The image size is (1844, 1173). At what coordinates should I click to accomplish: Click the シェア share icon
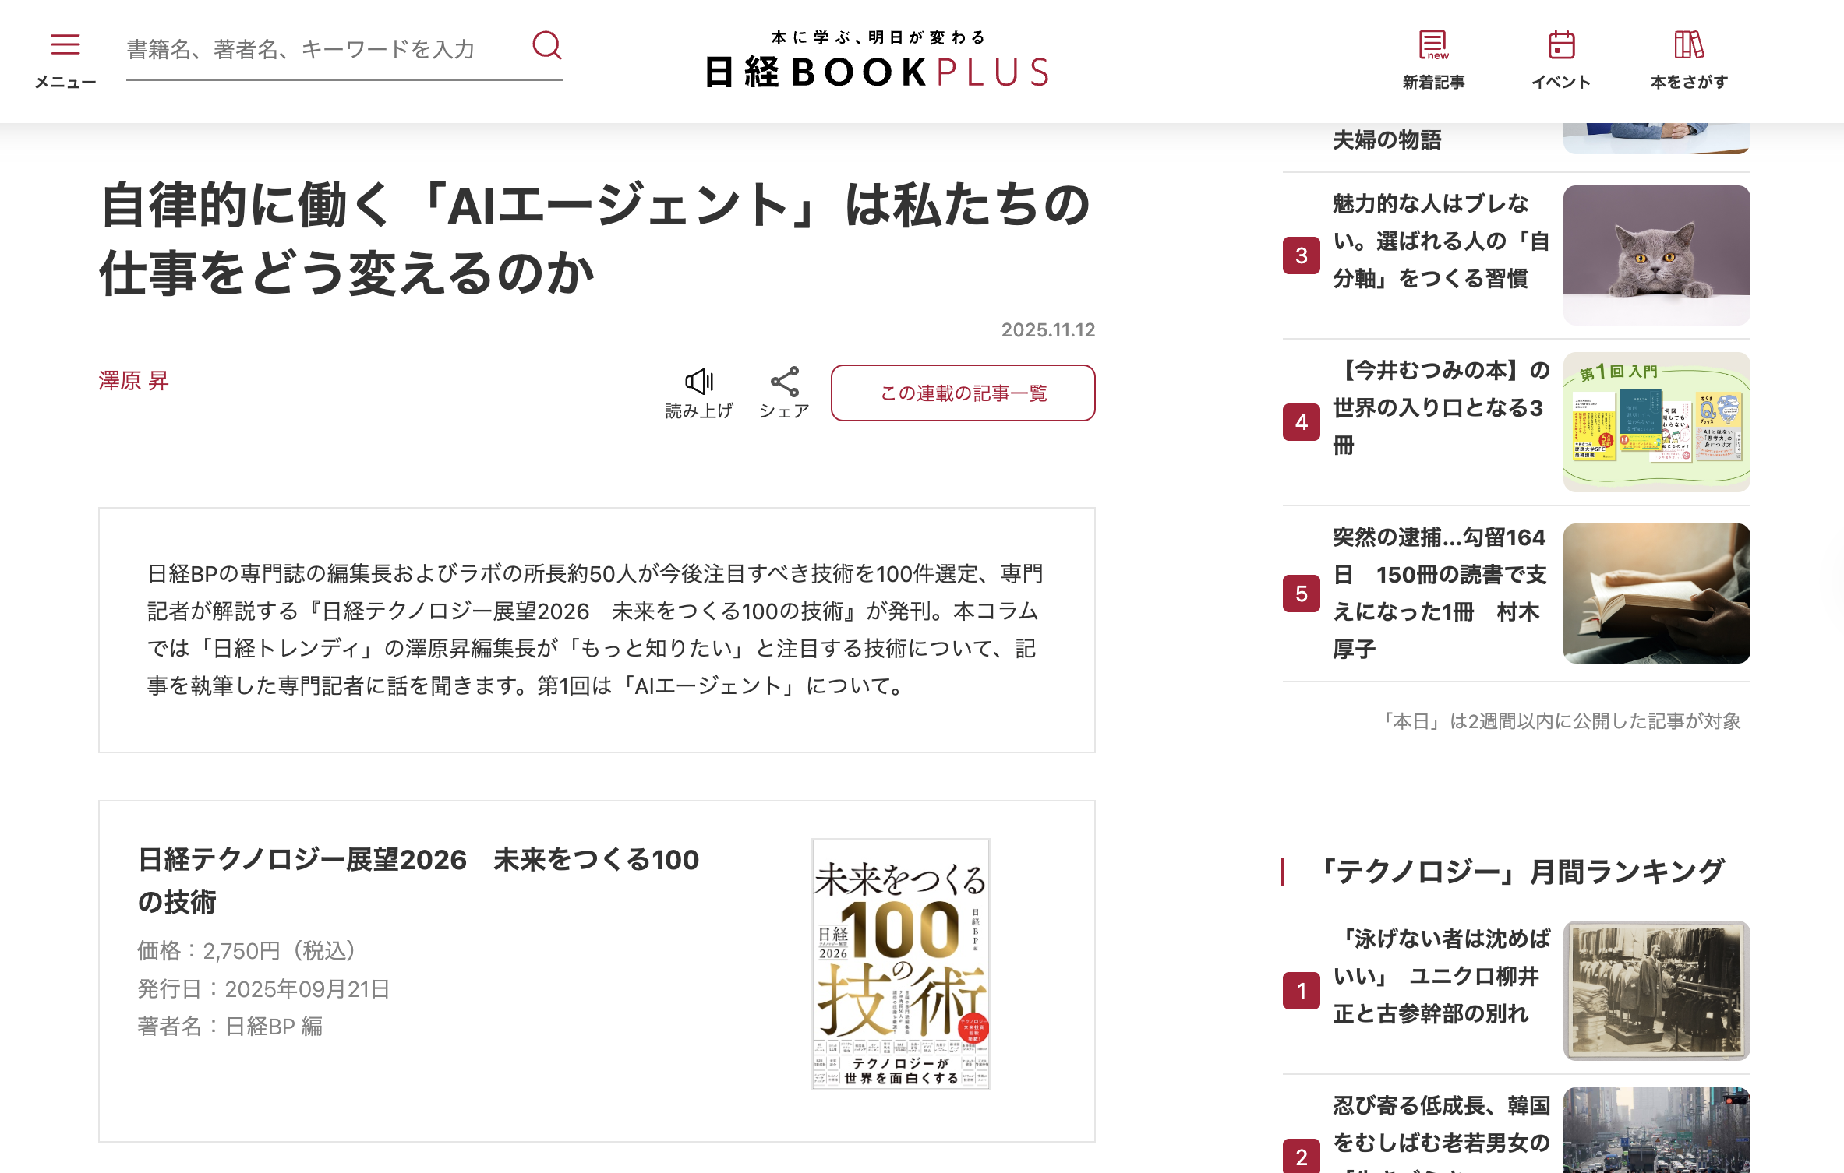coord(784,382)
